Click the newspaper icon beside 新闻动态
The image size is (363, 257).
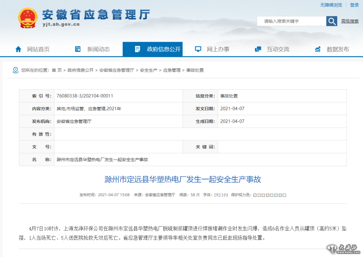pos(78,49)
